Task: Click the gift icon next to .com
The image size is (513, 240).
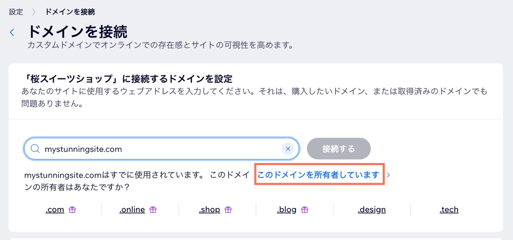Action: point(72,210)
